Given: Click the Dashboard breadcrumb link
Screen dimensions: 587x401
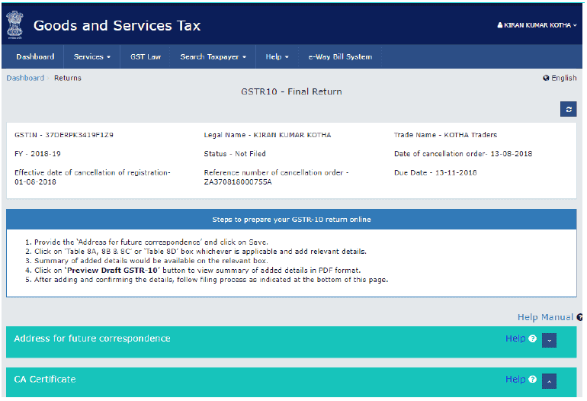Looking at the screenshot, I should [25, 78].
